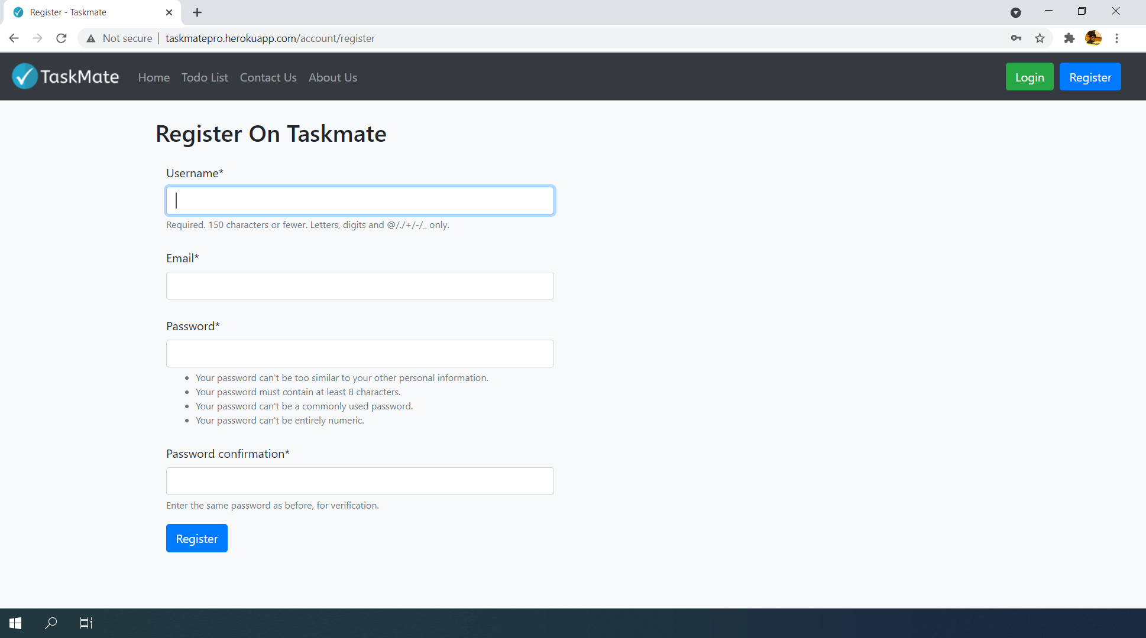Viewport: 1146px width, 638px height.
Task: Open the browser extensions icon
Action: (1069, 38)
